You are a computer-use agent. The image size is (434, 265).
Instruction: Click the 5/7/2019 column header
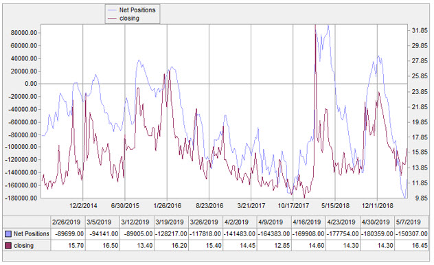tap(411, 222)
